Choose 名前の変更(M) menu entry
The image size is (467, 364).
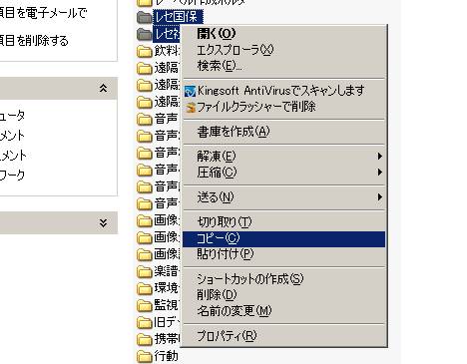tap(283, 311)
